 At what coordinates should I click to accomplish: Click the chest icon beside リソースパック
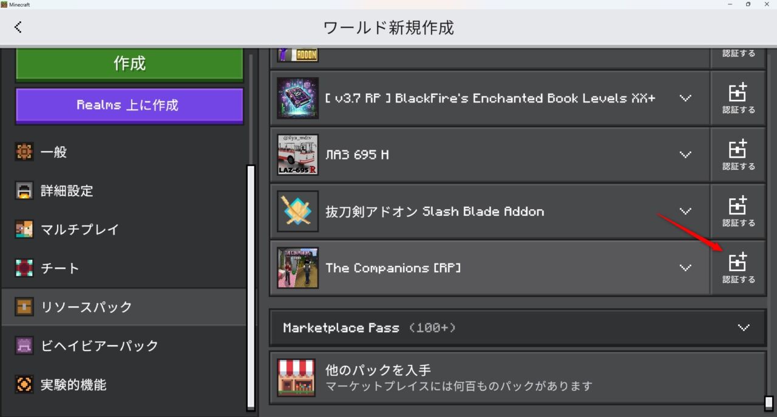tap(24, 307)
